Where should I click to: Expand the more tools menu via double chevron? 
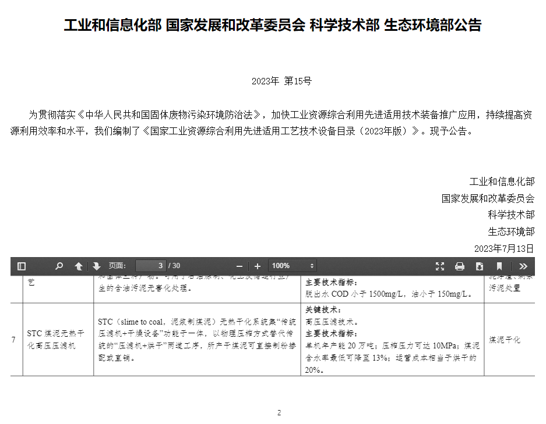click(523, 266)
